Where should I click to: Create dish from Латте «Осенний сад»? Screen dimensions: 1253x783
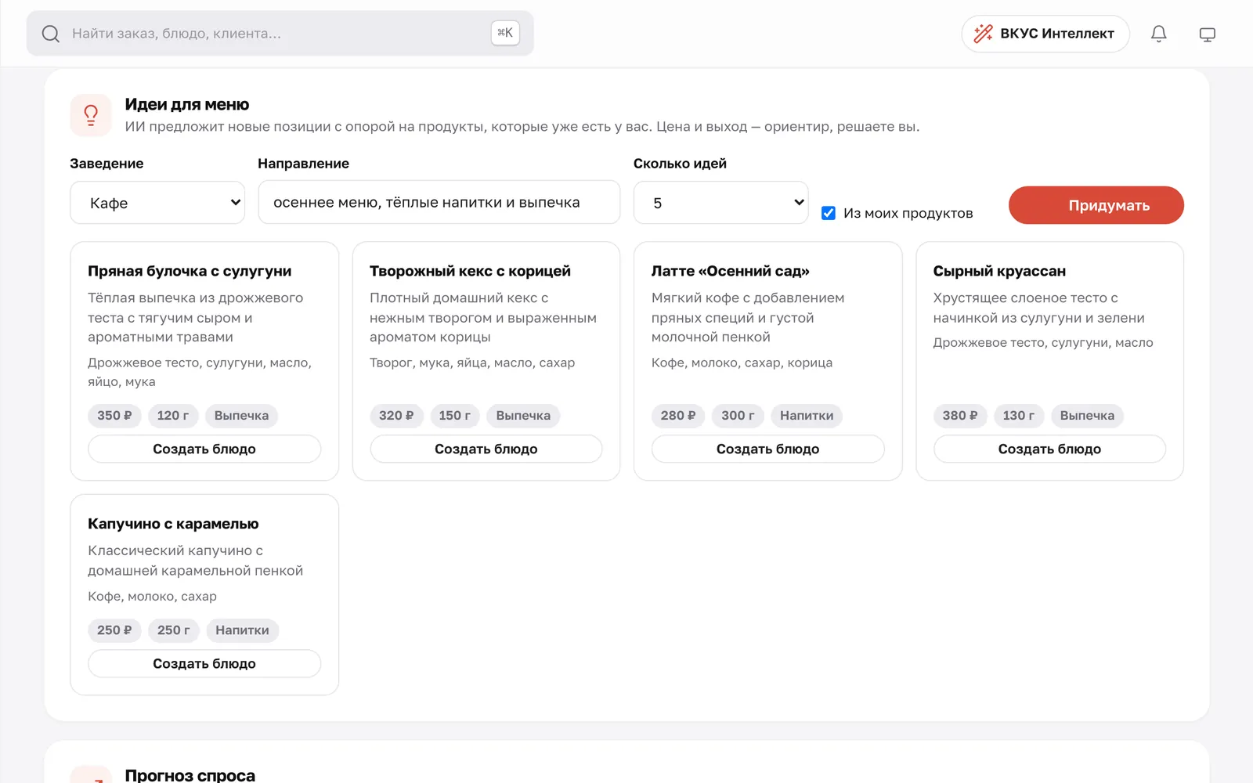tap(768, 449)
